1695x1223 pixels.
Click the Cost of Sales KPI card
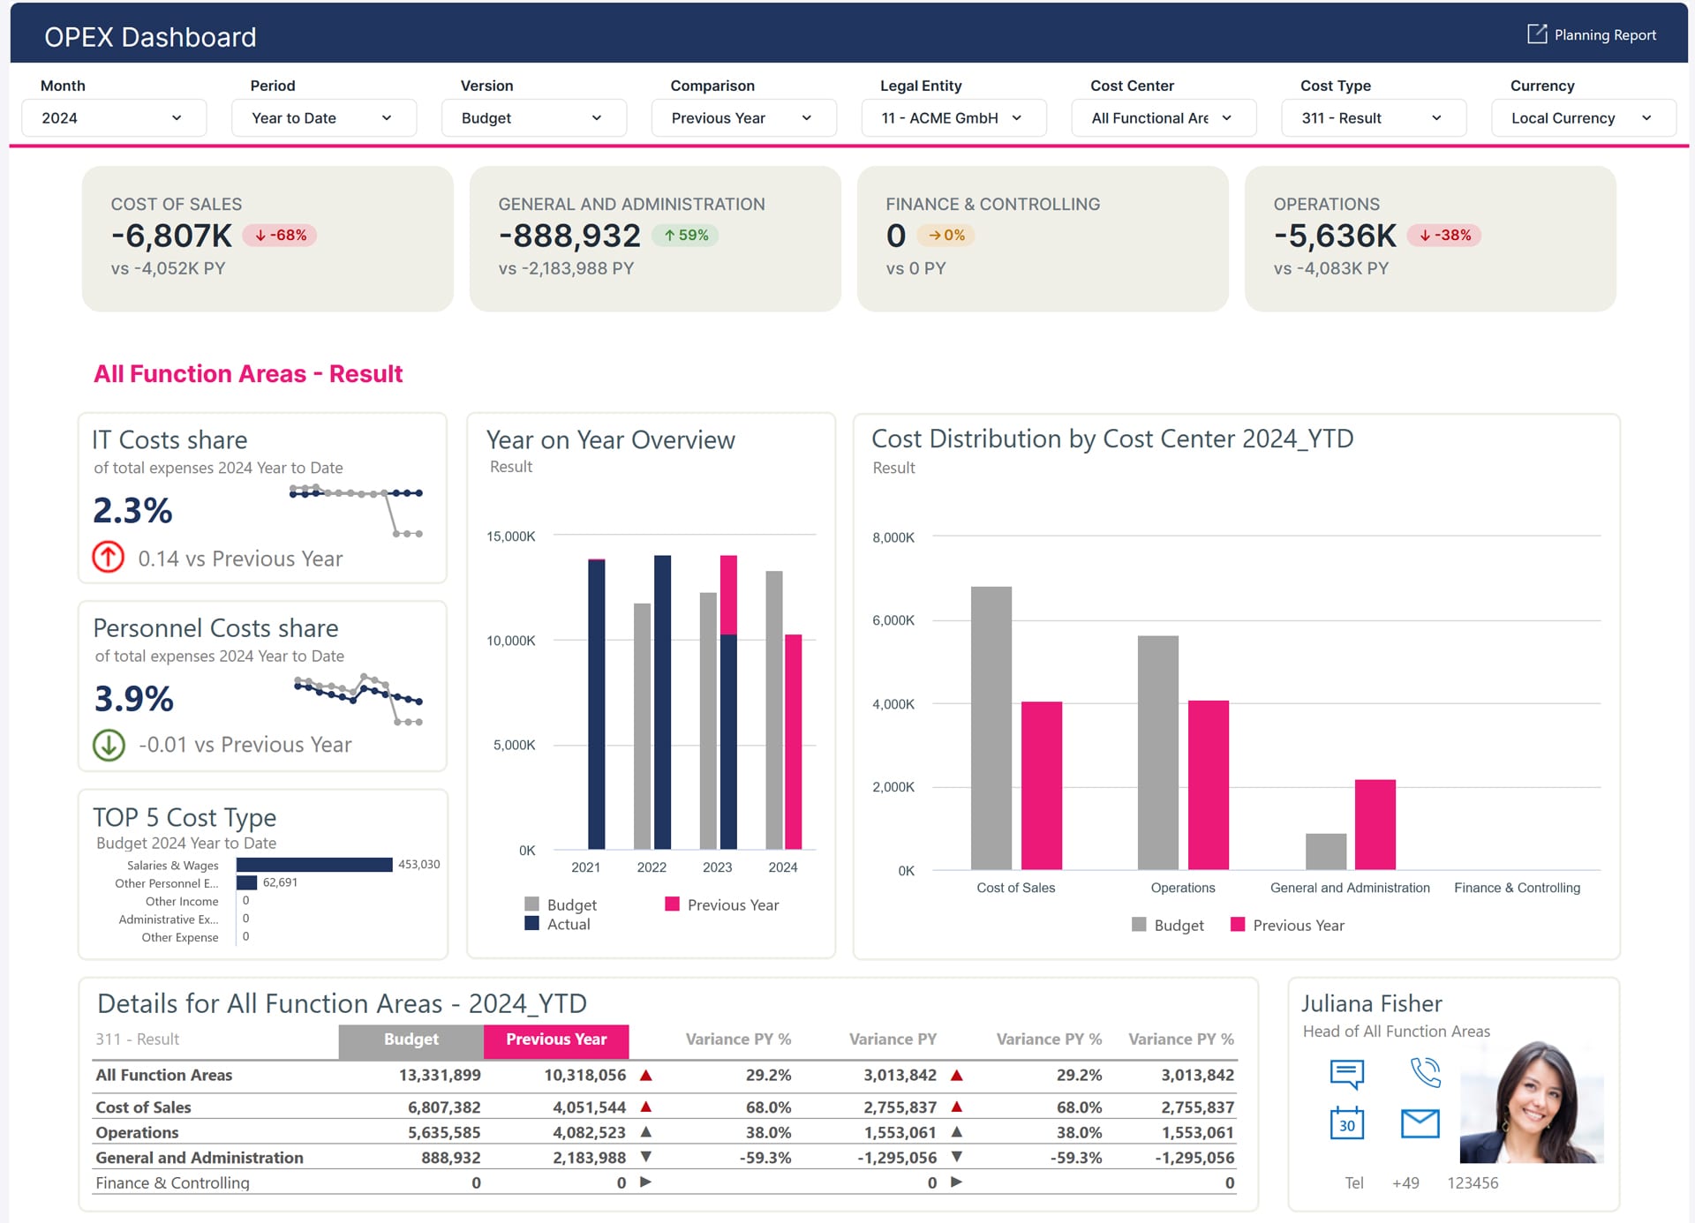click(x=267, y=238)
